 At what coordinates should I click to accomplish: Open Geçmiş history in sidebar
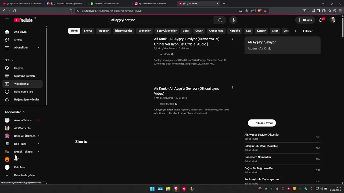[x=22, y=68]
